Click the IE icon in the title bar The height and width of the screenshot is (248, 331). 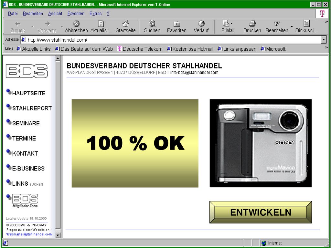[6, 5]
